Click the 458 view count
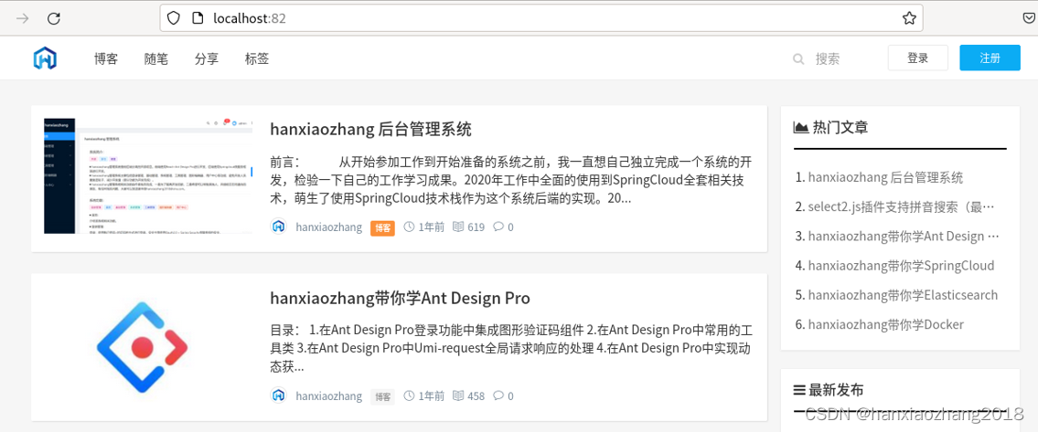Viewport: 1038px width, 432px height. [476, 396]
